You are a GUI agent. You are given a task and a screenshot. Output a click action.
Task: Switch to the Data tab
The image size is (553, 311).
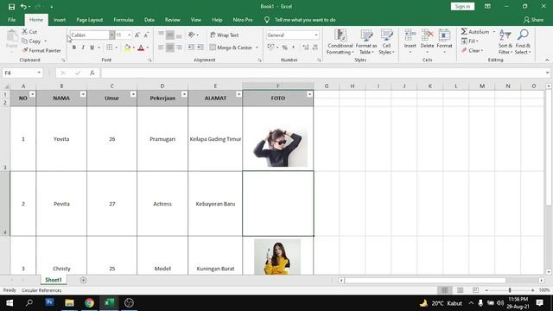[149, 20]
